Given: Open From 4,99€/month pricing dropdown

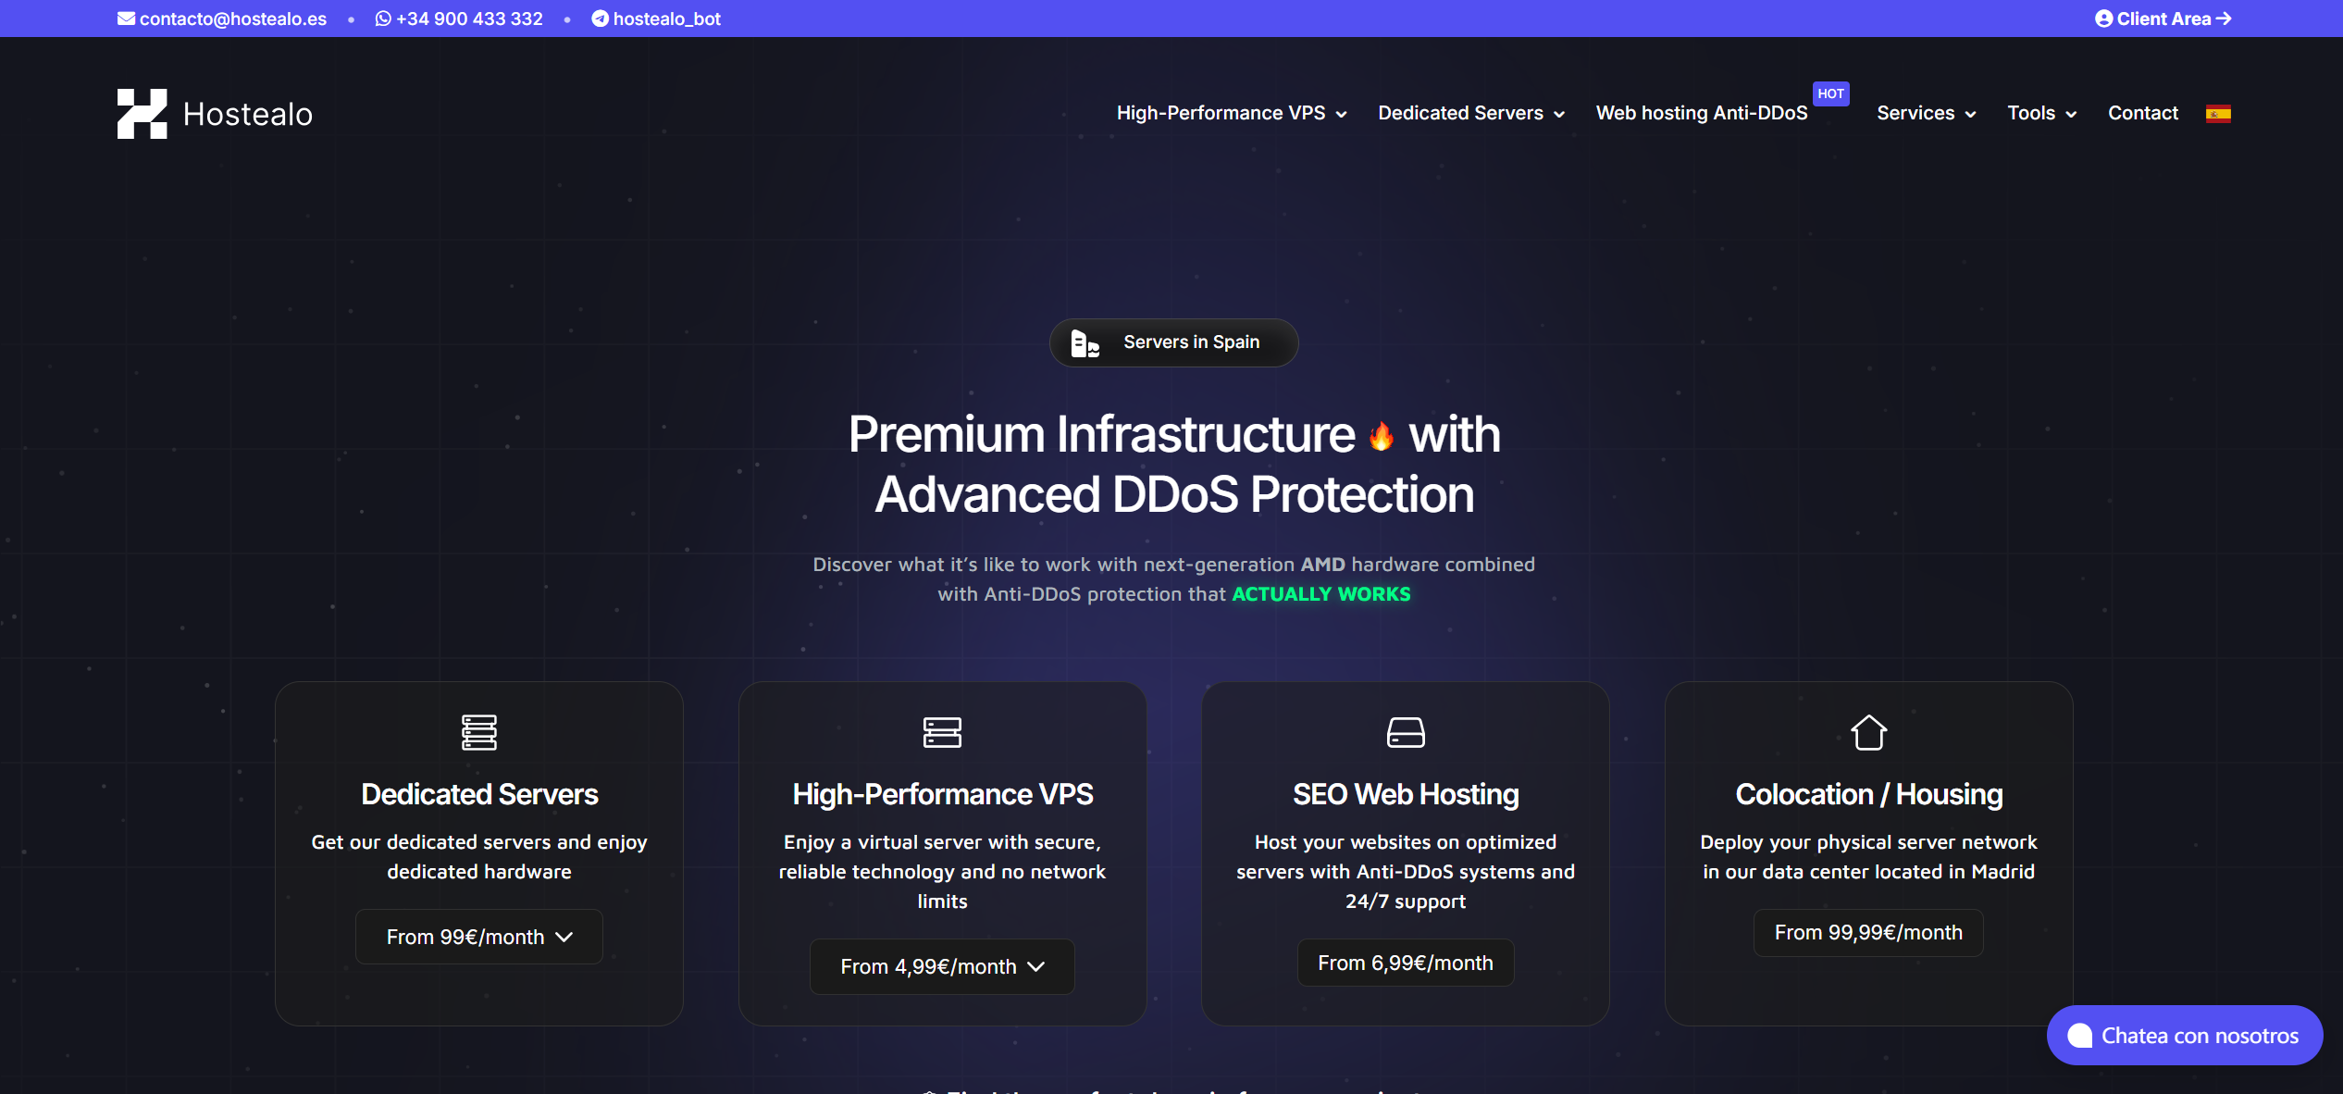Looking at the screenshot, I should pos(942,966).
